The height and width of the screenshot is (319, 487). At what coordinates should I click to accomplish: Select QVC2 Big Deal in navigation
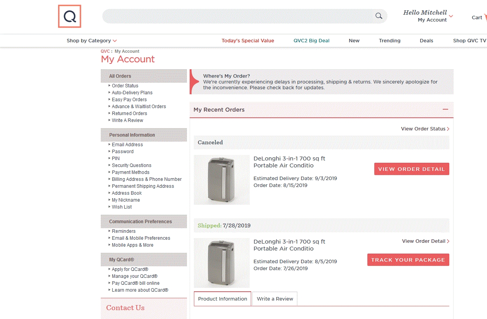click(312, 40)
